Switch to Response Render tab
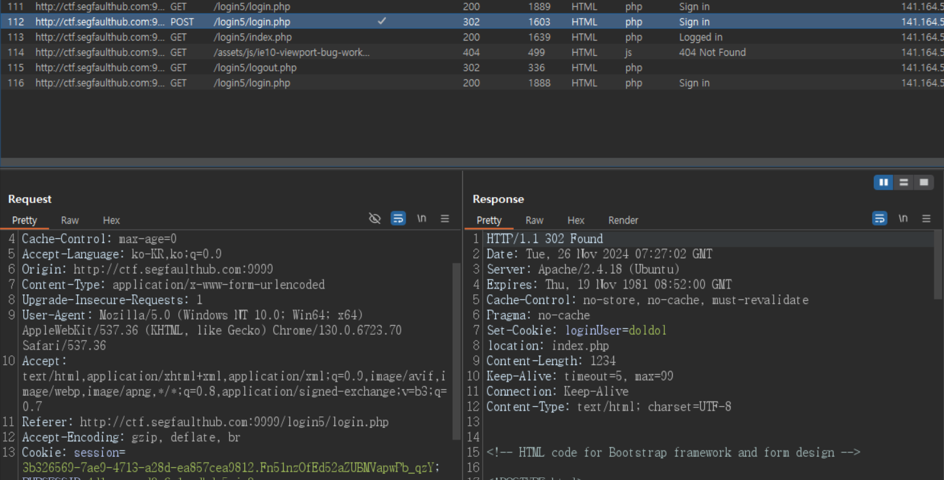Image resolution: width=944 pixels, height=480 pixels. click(x=623, y=220)
